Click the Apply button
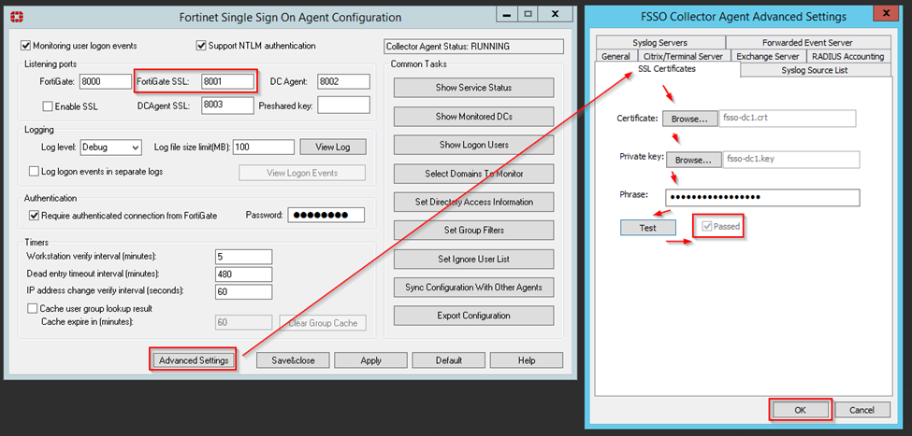912x436 pixels. 370,360
